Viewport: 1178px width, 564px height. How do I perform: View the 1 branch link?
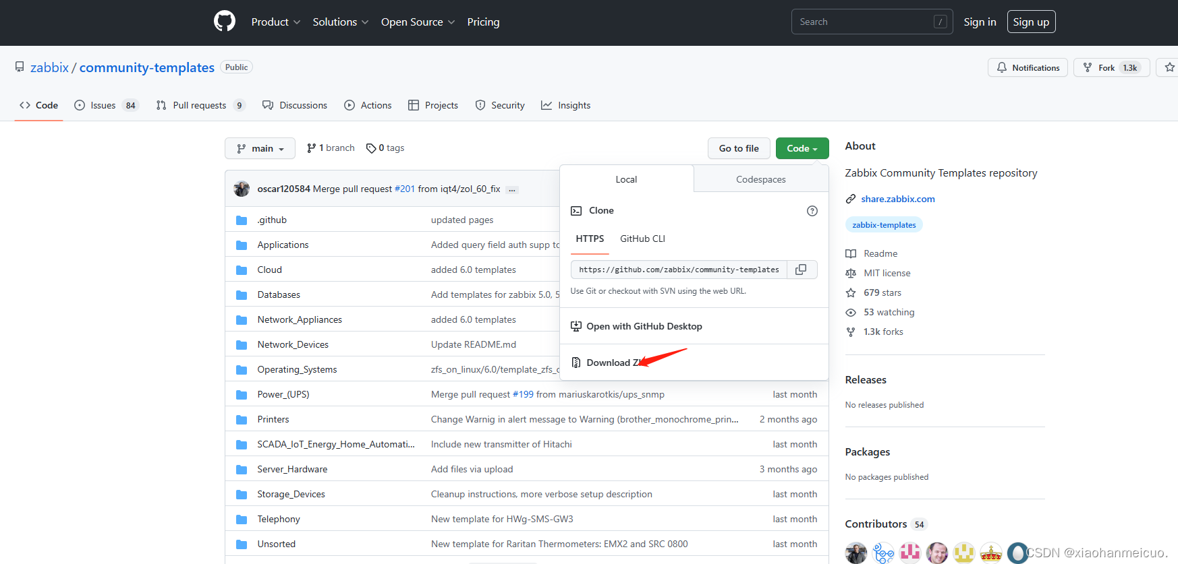click(x=331, y=148)
